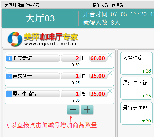Click the plus button to increase quantity
The width and height of the screenshot is (154, 137).
(x=87, y=110)
